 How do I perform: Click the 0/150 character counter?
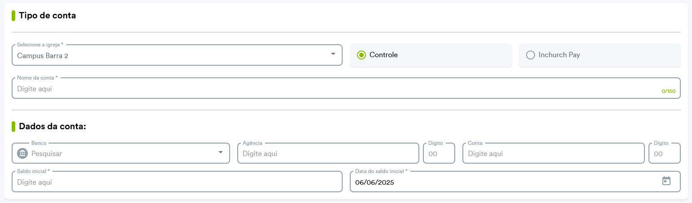668,91
